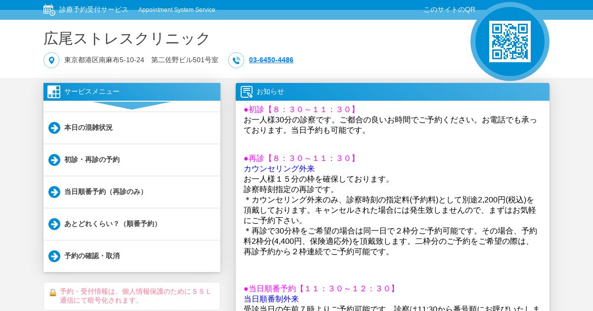The image size is (593, 311).
Task: Open 予約の確認・取消 menu item
Action: (132, 256)
